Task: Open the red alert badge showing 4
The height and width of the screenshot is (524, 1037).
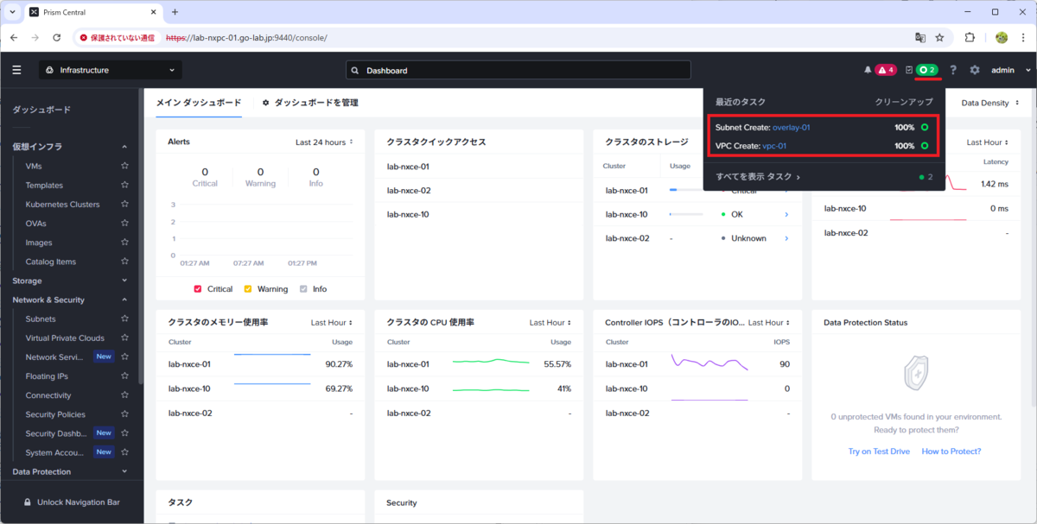Action: tap(886, 70)
